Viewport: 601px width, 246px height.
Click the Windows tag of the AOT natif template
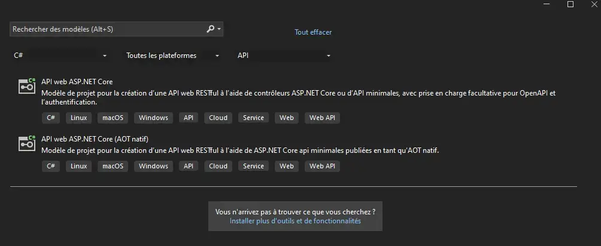pyautogui.click(x=153, y=166)
